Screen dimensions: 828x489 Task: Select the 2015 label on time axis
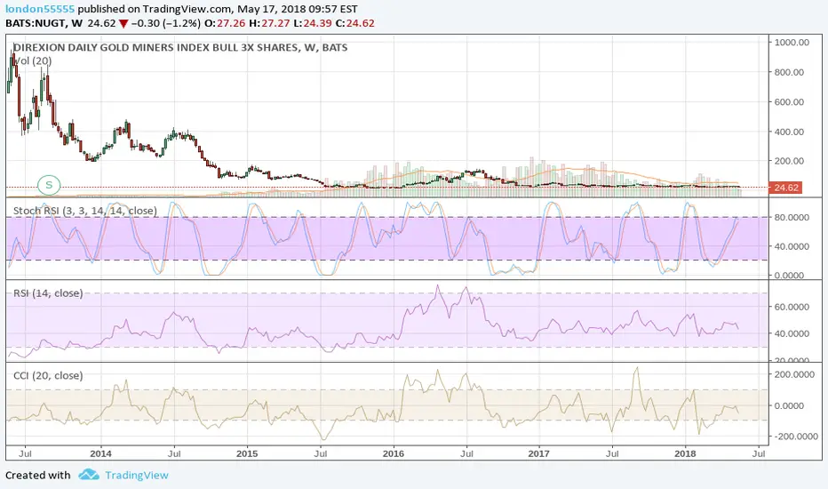pyautogui.click(x=247, y=453)
